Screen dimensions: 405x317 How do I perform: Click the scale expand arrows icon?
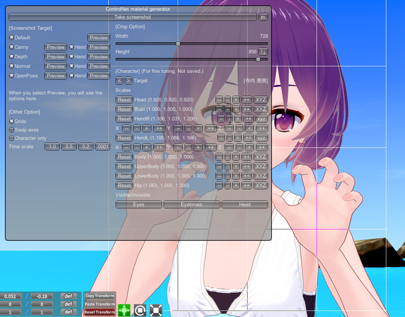pyautogui.click(x=156, y=310)
